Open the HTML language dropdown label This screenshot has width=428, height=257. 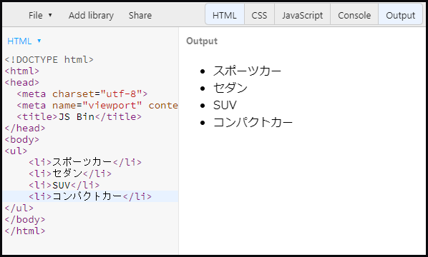point(19,41)
